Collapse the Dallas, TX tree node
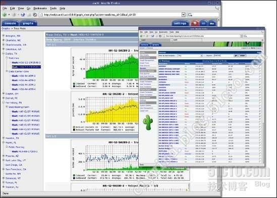 pyautogui.click(x=4, y=54)
